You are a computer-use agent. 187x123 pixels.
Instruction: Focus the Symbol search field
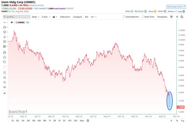click(x=16, y=17)
